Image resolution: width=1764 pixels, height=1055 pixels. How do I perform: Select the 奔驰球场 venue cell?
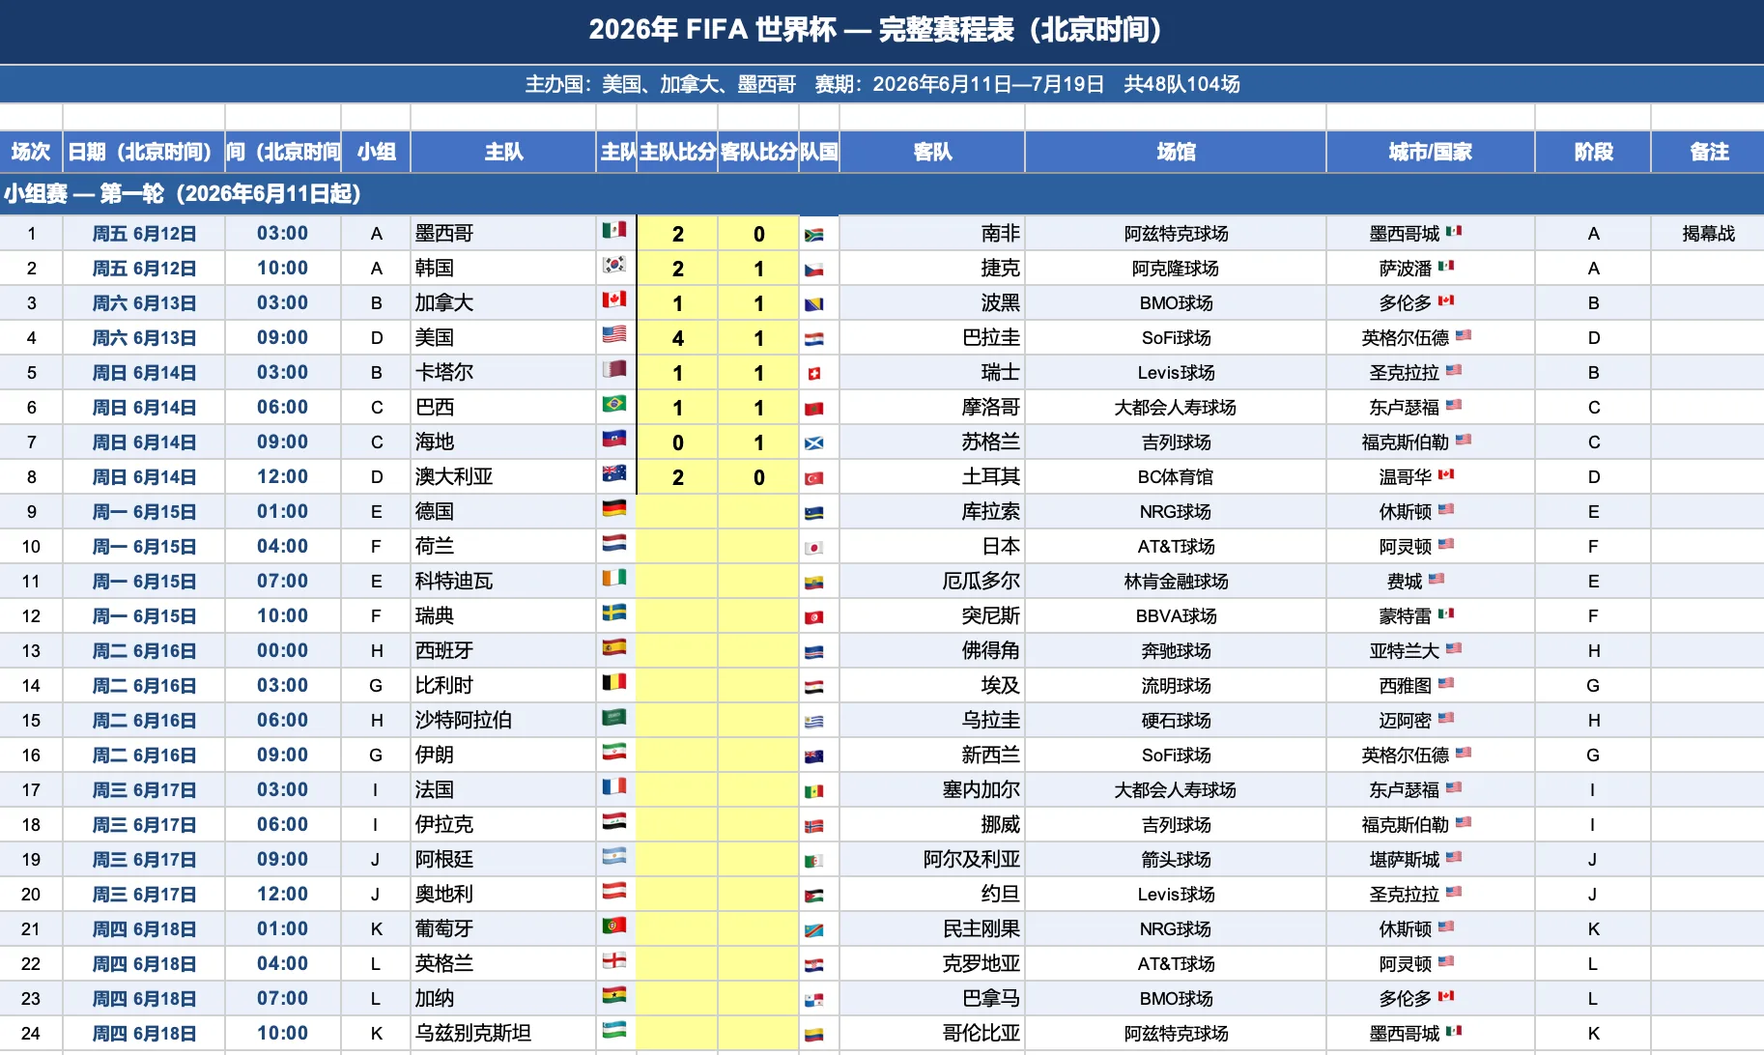tap(1176, 650)
